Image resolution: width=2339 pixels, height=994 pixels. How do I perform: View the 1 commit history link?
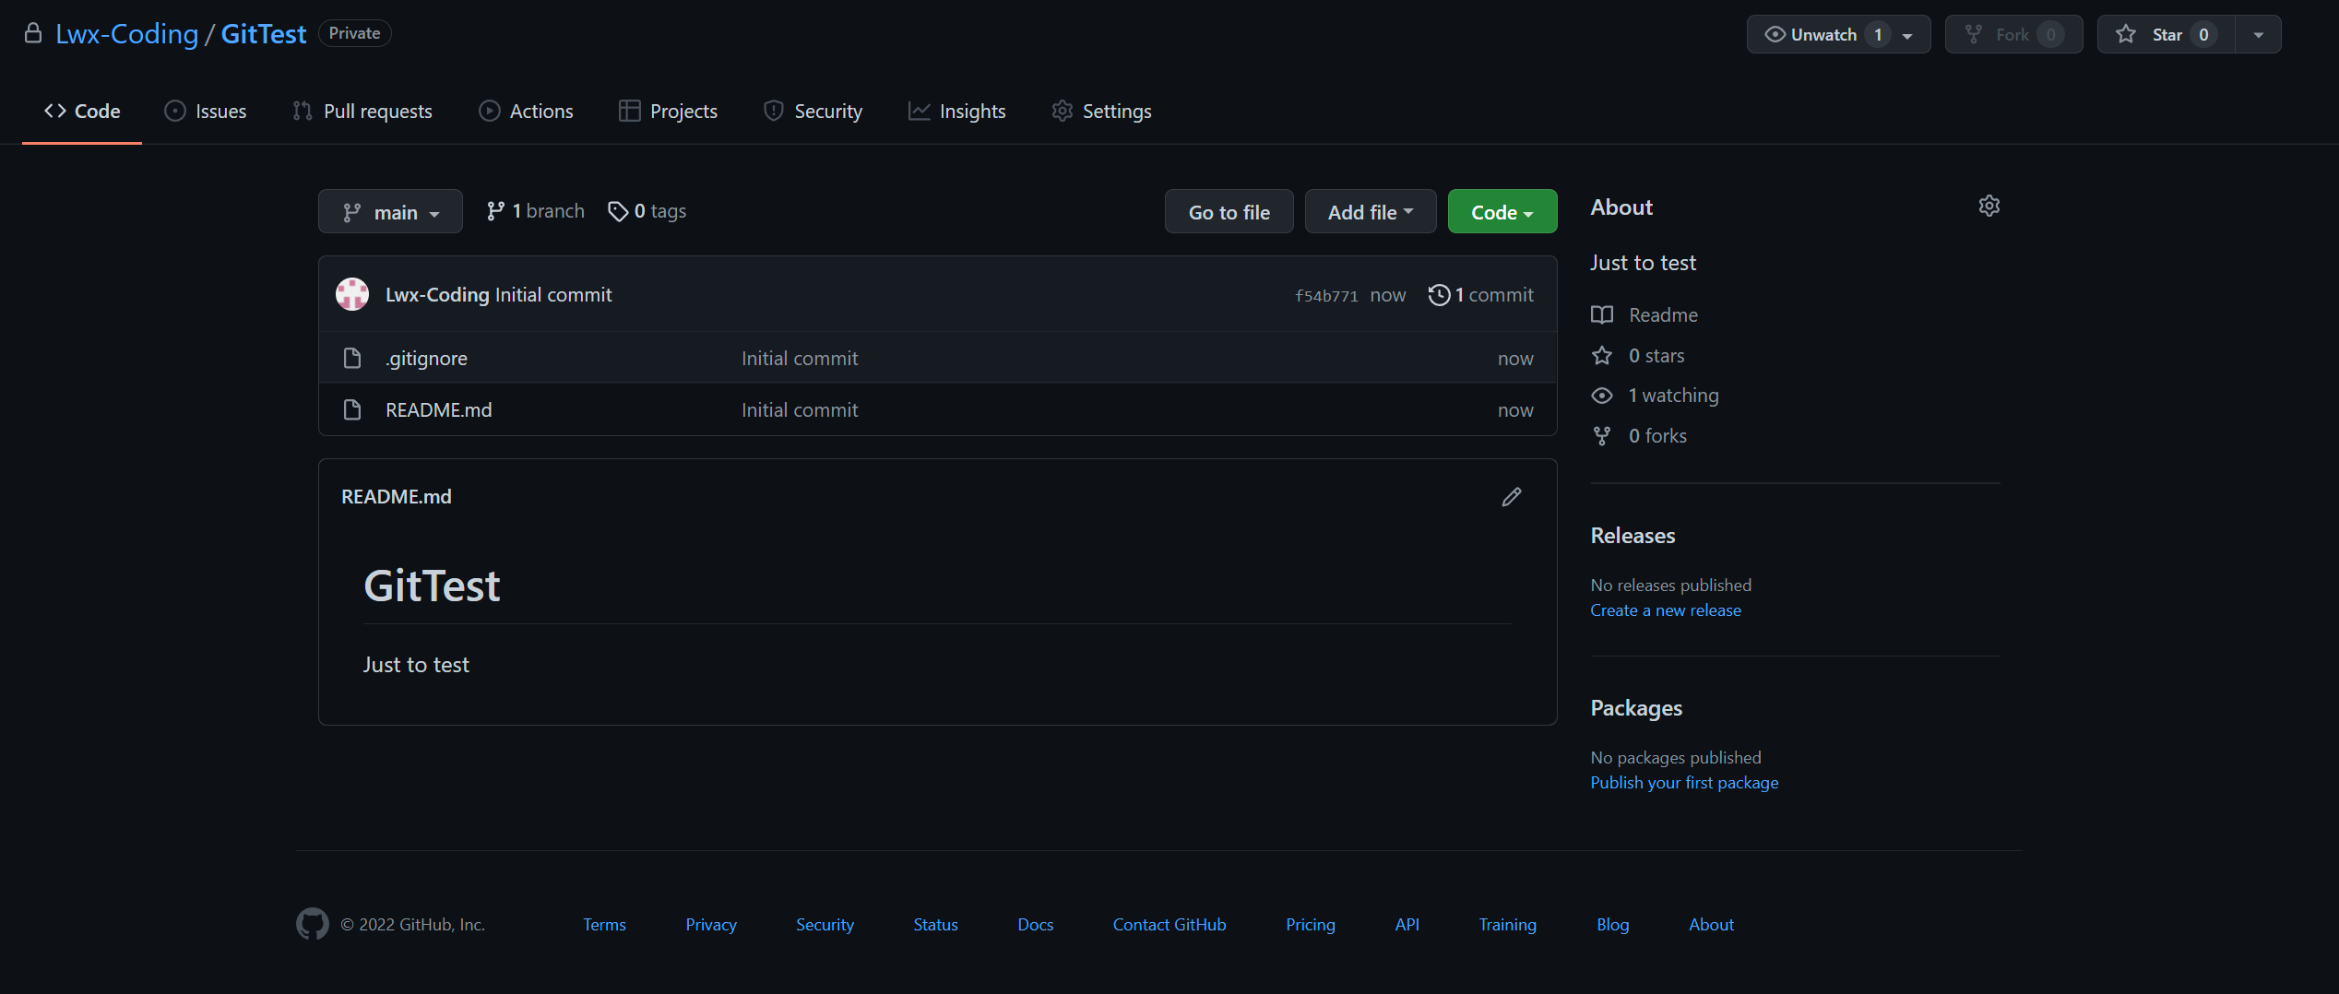point(1481,295)
